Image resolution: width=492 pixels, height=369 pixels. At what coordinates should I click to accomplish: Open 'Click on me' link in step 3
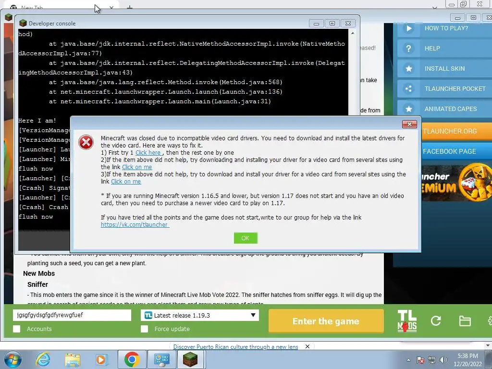pyautogui.click(x=126, y=182)
